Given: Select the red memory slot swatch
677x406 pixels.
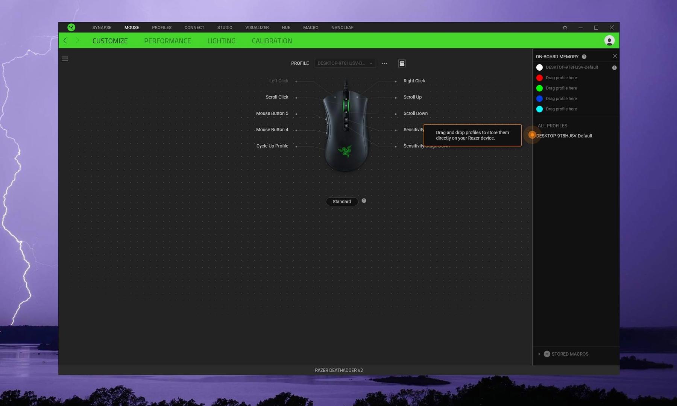Looking at the screenshot, I should click(539, 78).
